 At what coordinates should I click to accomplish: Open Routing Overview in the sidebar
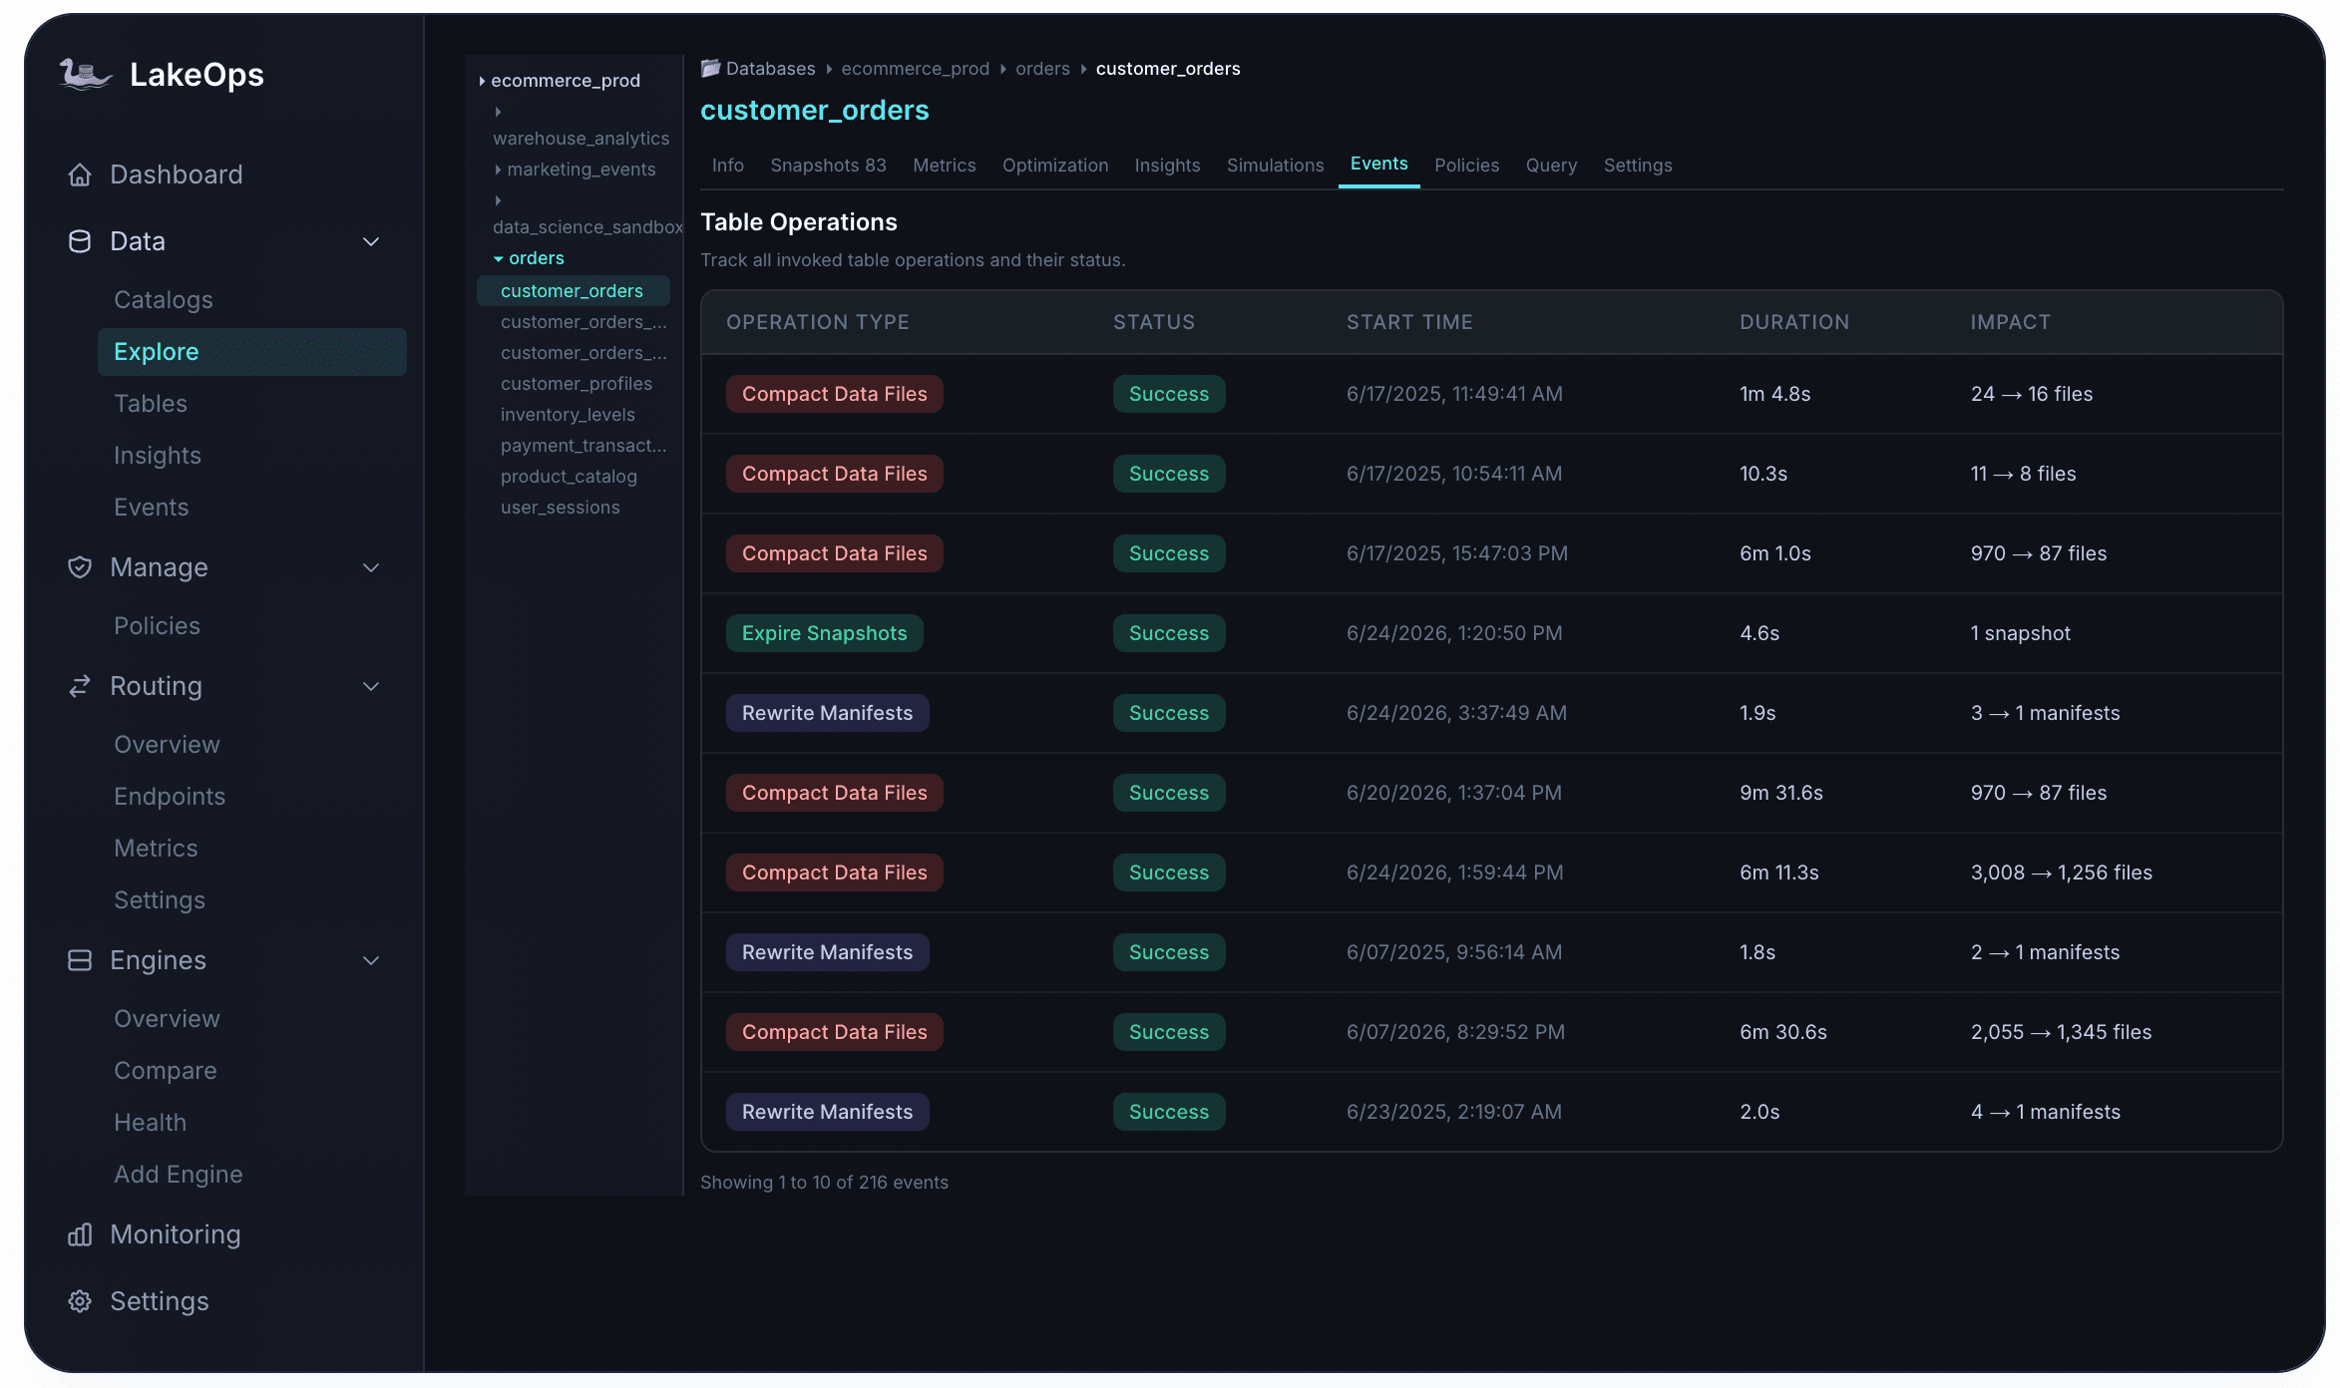pos(168,745)
